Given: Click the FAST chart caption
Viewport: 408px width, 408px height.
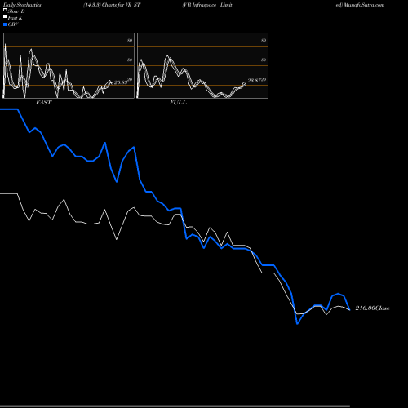Looking at the screenshot, I should point(43,103).
